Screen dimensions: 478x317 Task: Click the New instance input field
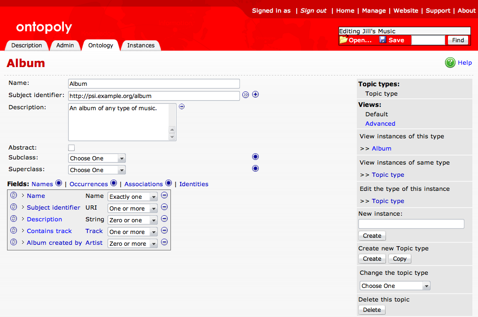click(x=411, y=224)
